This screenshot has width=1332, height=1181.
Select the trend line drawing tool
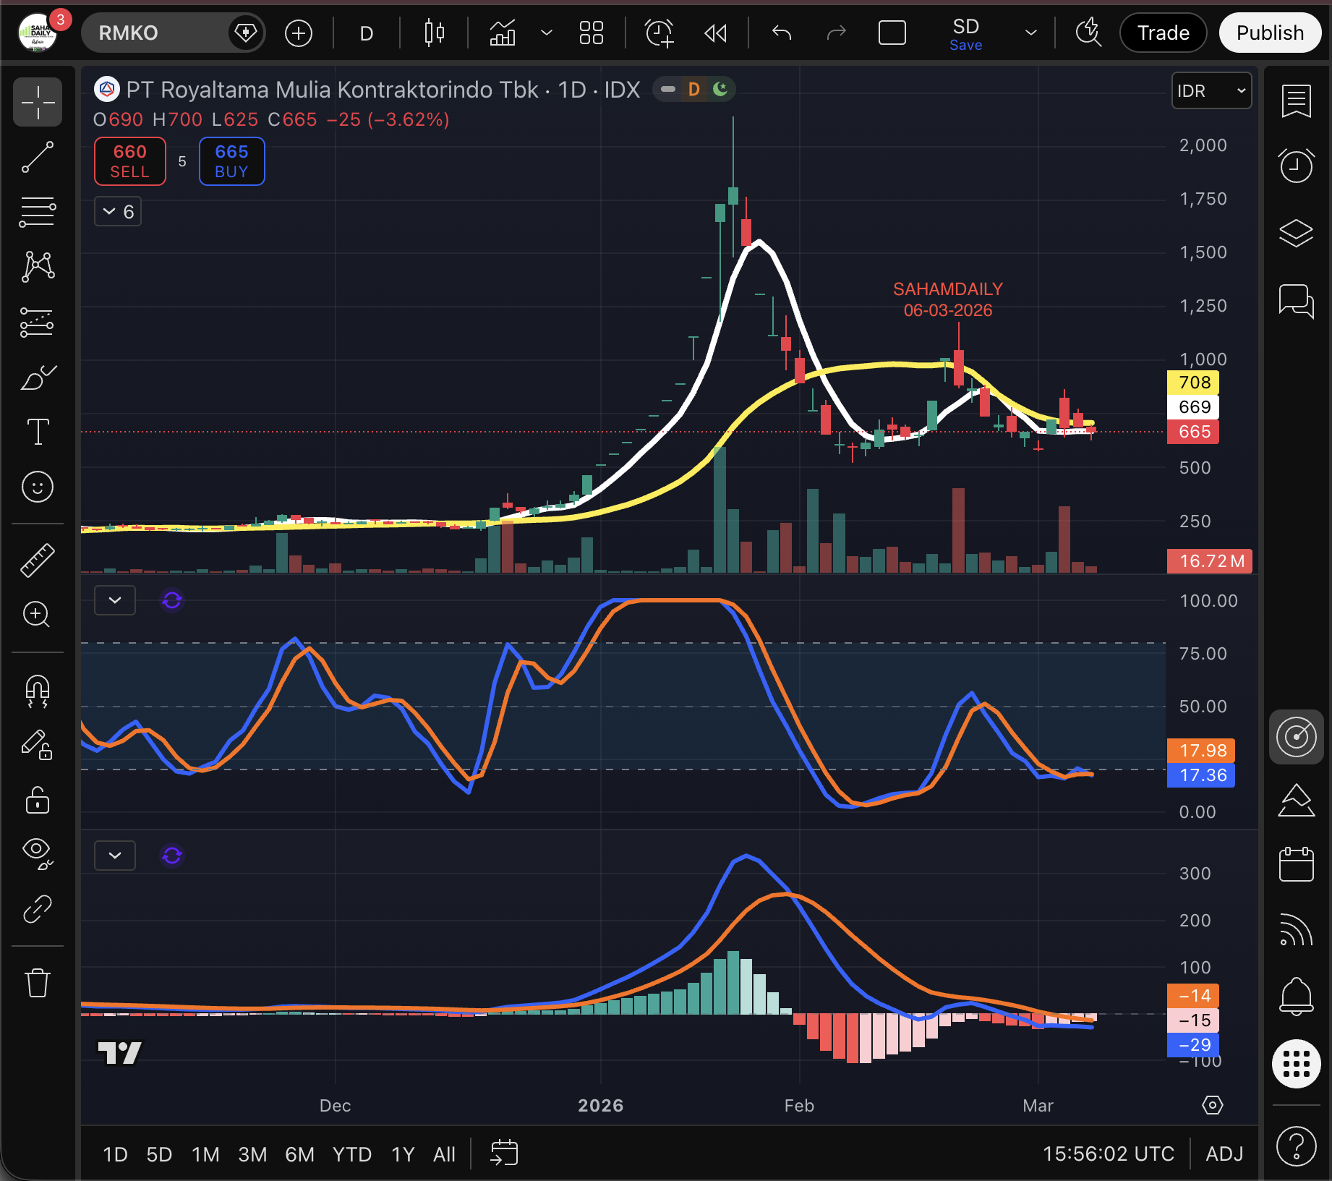(38, 157)
